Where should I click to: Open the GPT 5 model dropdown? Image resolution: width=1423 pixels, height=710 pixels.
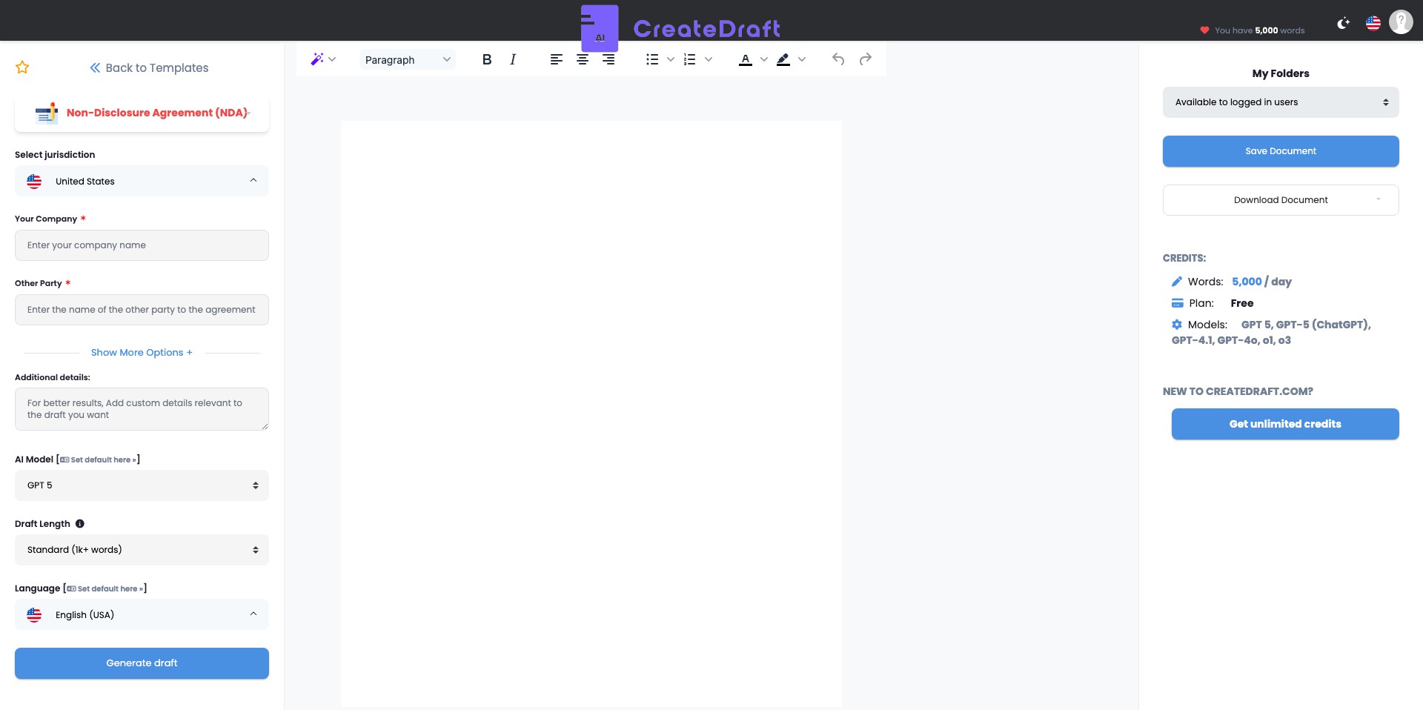click(x=142, y=485)
